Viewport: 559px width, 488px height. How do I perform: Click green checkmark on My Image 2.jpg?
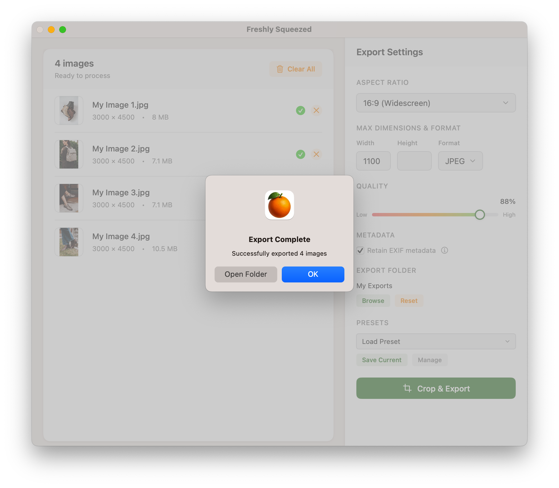pos(300,154)
